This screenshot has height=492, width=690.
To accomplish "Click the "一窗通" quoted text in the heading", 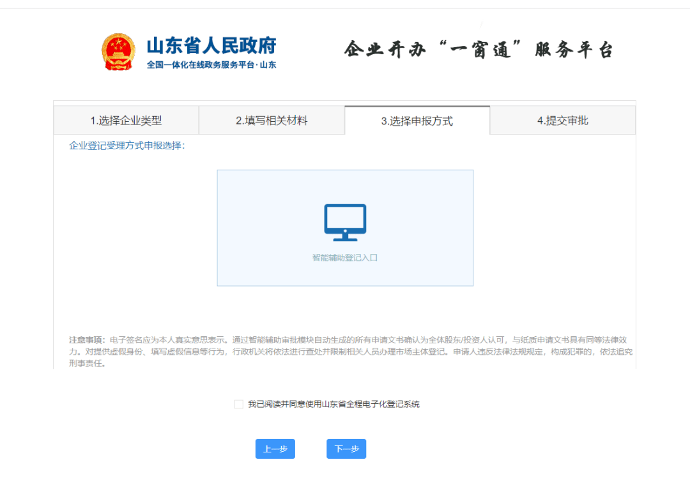I will 482,50.
